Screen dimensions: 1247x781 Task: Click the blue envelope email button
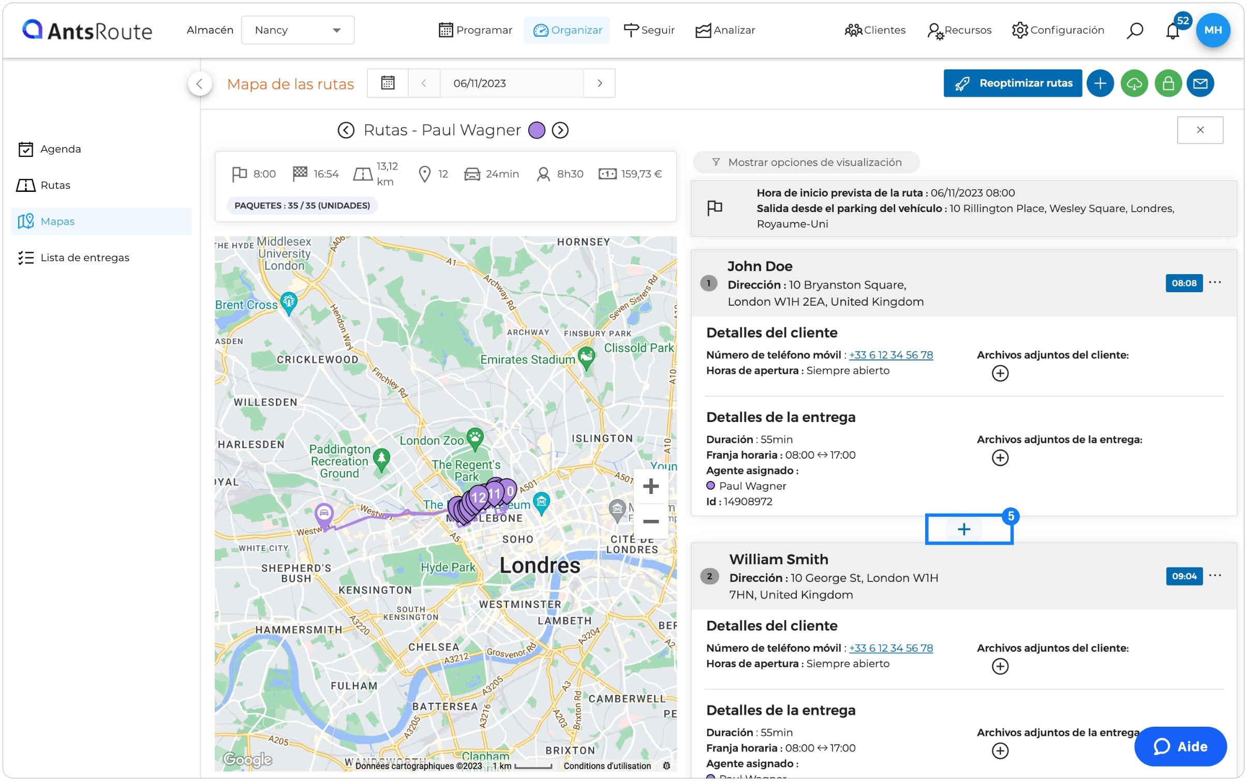point(1200,83)
